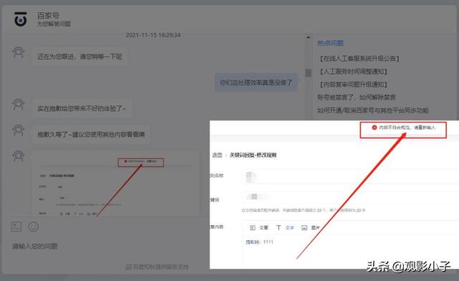The height and width of the screenshot is (281, 459).
Task: Click agent avatar beside 实在抱歉 message
Action: point(18,105)
